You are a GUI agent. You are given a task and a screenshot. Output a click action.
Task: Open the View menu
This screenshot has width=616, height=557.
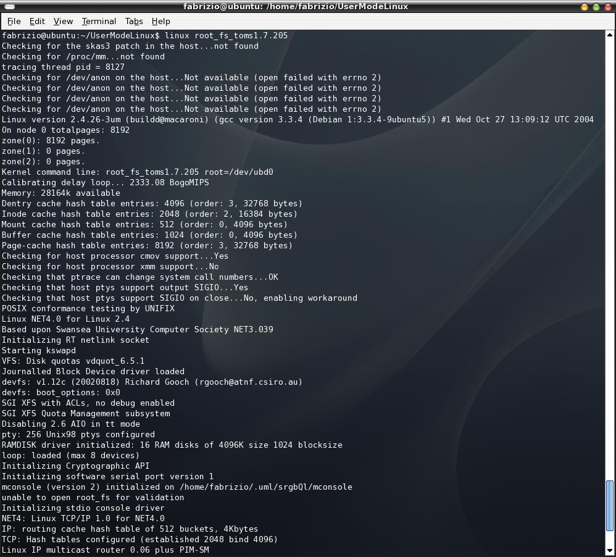(x=63, y=21)
